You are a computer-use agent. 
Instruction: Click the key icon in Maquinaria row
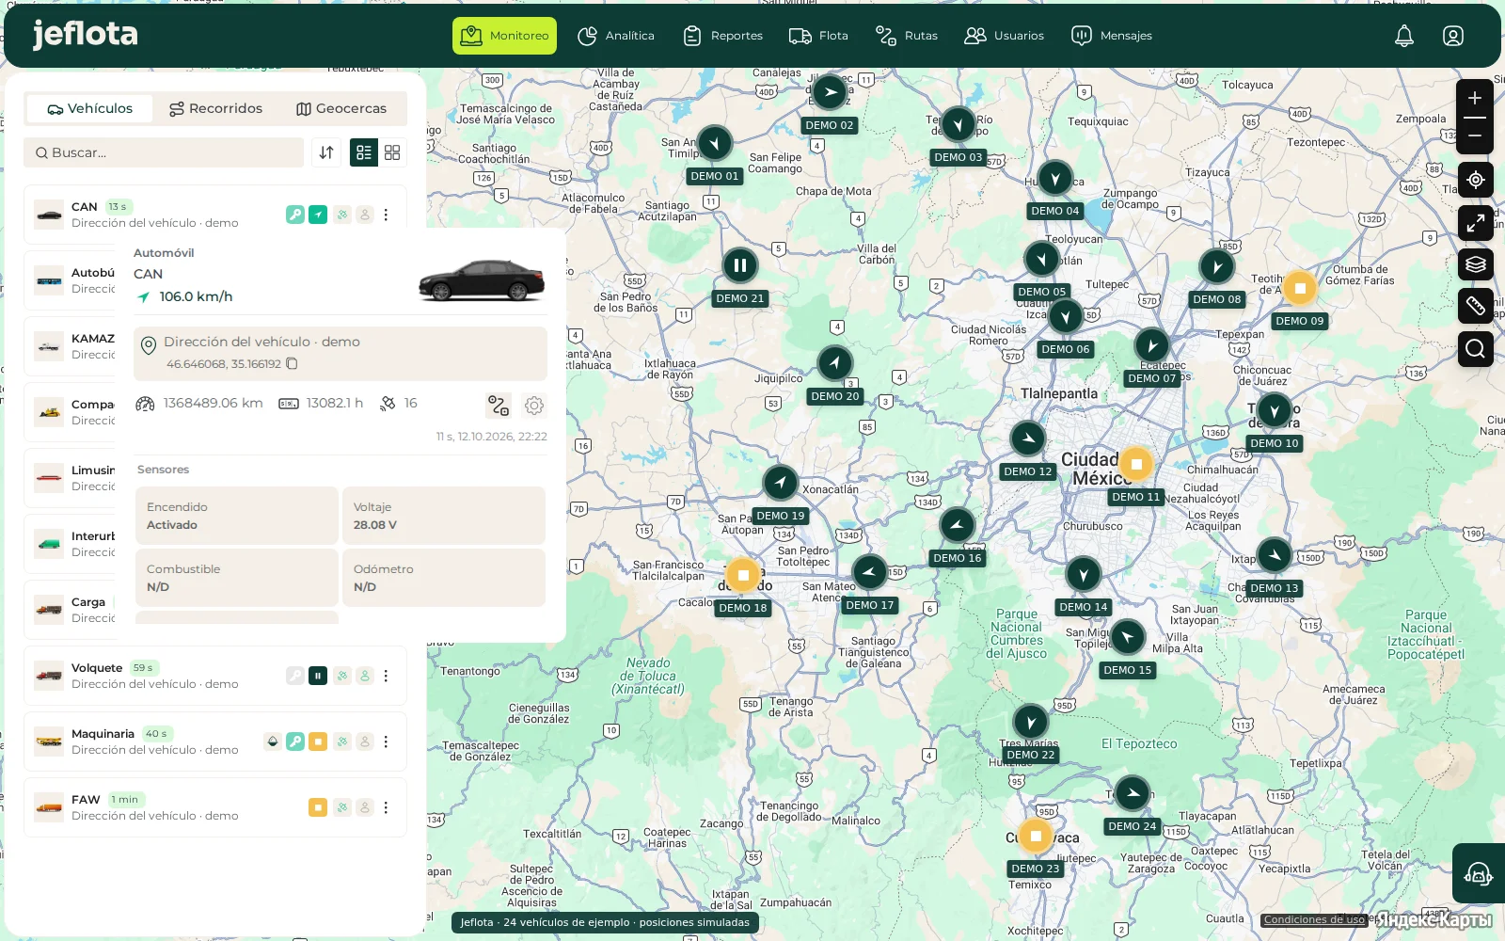(x=295, y=742)
